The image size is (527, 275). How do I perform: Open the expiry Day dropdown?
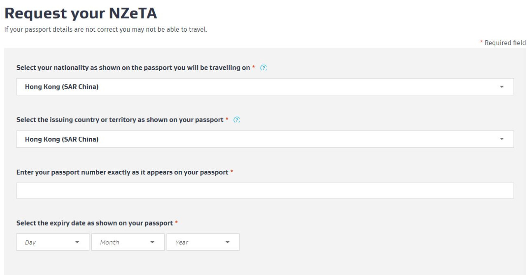coord(52,242)
